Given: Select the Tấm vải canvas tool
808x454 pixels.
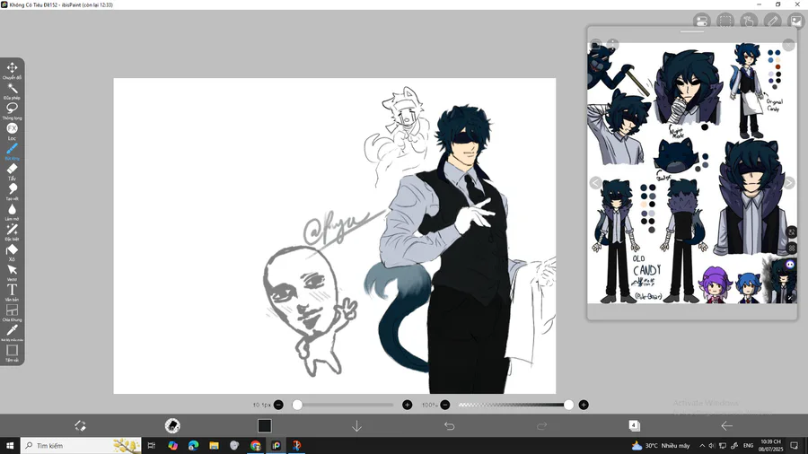Looking at the screenshot, I should pyautogui.click(x=12, y=353).
